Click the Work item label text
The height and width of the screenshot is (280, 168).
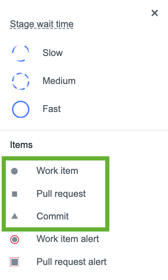pos(57,171)
